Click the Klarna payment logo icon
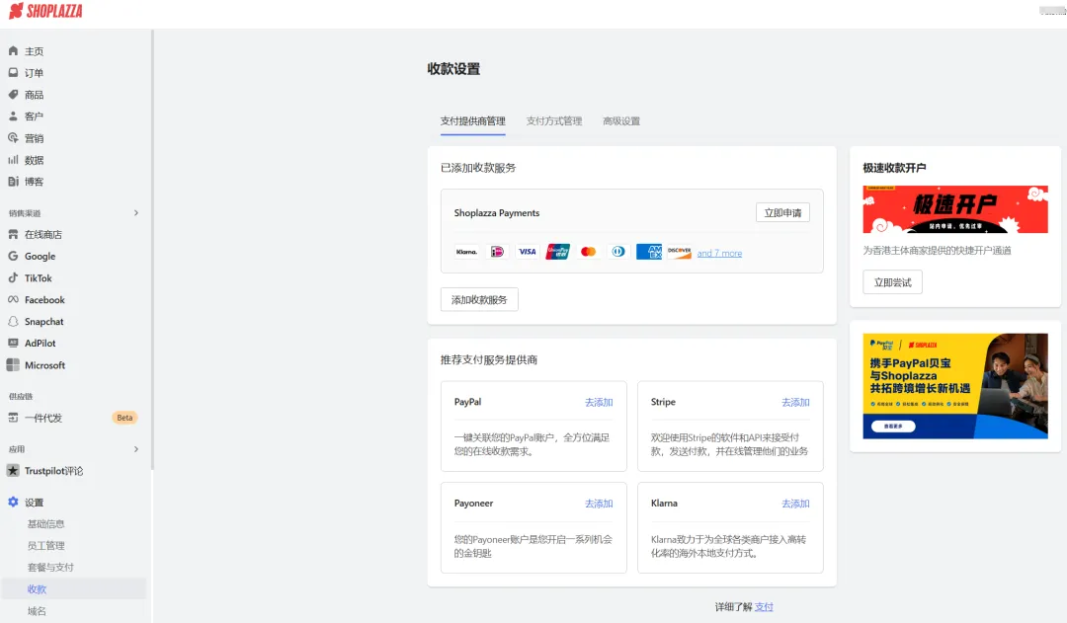Image resolution: width=1067 pixels, height=623 pixels. tap(466, 252)
